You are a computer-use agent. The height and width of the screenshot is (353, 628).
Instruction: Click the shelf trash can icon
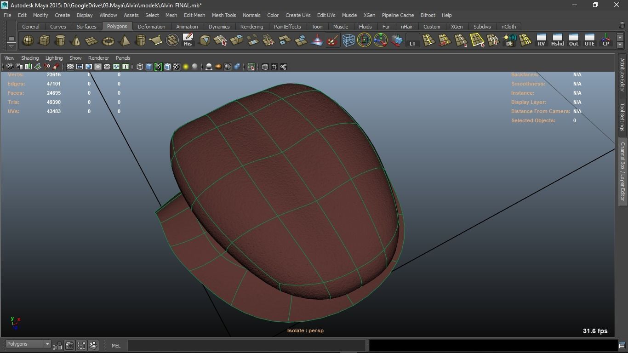point(622,26)
